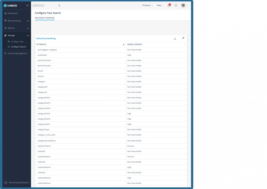Screen dimensions: 267x189
Task: Click Normal weight for catlevel1Name
Action: (x=130, y=146)
